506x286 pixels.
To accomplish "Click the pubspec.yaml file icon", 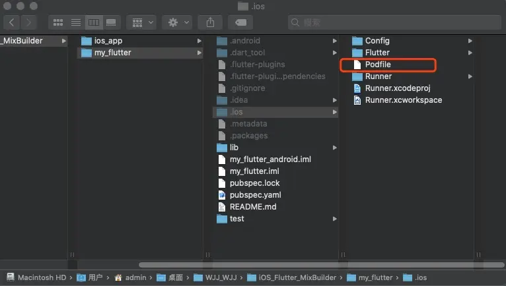I will click(222, 195).
